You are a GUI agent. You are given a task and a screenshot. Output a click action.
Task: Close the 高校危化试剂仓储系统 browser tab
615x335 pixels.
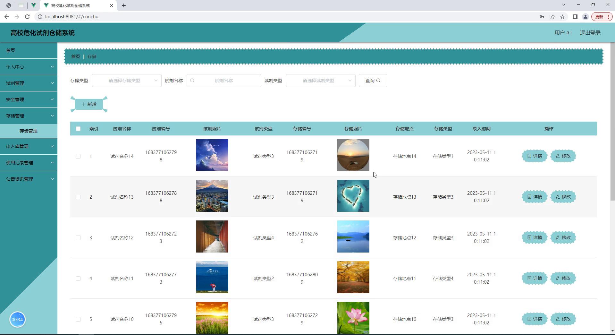pyautogui.click(x=112, y=5)
